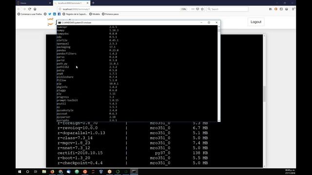Open VirtualBox cube icon on taskbar
The width and height of the screenshot is (312, 175).
point(101,172)
